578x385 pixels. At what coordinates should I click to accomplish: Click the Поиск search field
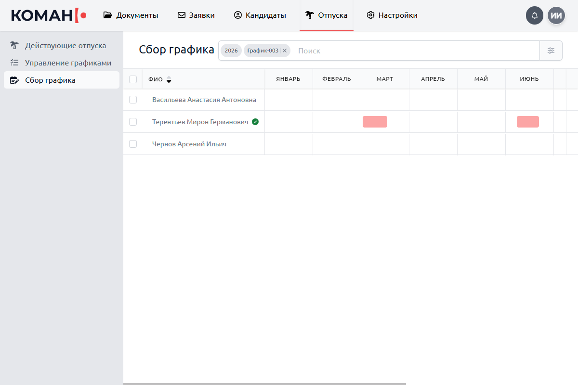point(414,51)
